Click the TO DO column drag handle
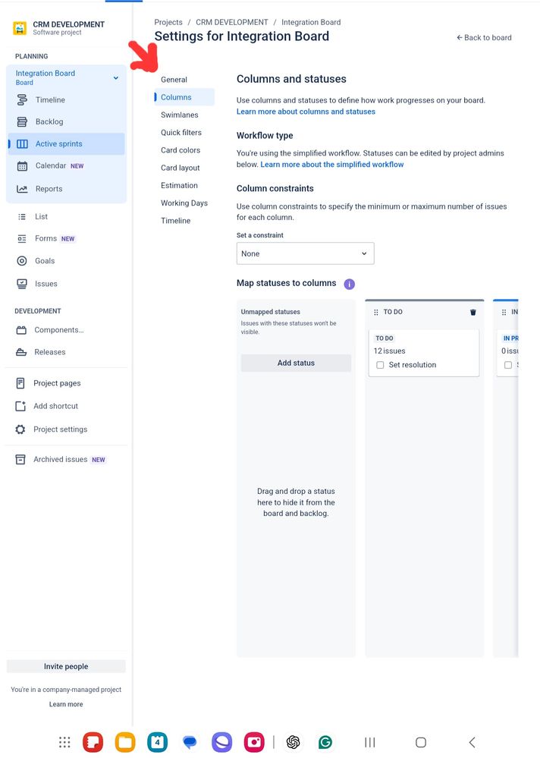The width and height of the screenshot is (540, 758). coord(375,313)
